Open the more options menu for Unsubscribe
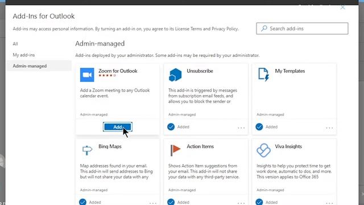 241,128
